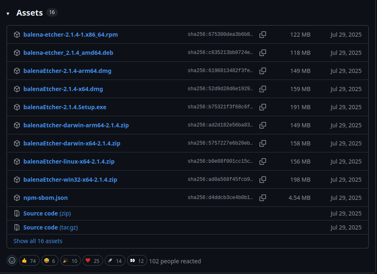Click the Assets section disclosure triangle
377x274 pixels.
(8, 13)
